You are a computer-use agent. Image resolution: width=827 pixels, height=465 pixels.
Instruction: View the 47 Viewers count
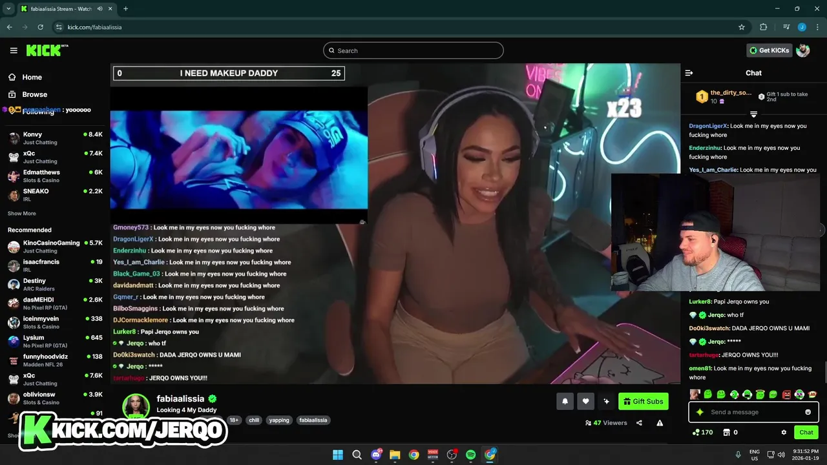click(x=606, y=423)
